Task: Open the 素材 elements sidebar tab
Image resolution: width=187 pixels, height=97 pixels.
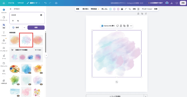Action: [4, 26]
